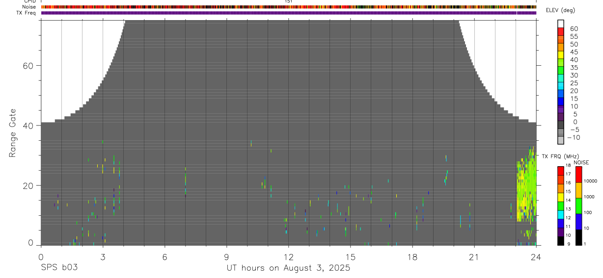The width and height of the screenshot is (603, 278).
Task: Pick the green TX FRQ swatch between 14 and 13
Action: 561,205
